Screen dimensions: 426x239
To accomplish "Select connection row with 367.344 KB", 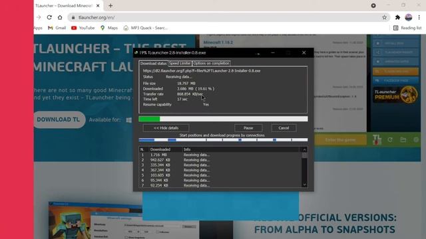I will (220, 170).
